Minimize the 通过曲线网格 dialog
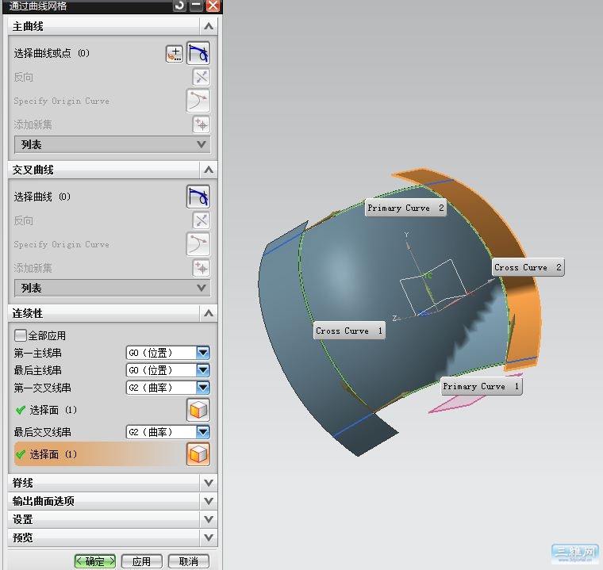This screenshot has height=570, width=603. point(196,6)
